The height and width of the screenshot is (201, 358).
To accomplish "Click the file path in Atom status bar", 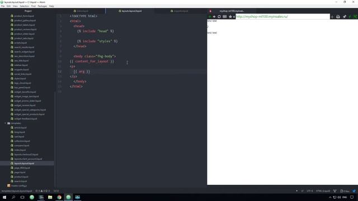I will 17,191.
